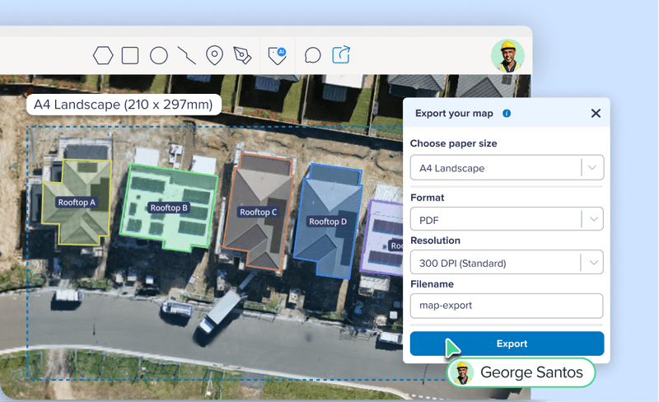659x402 pixels.
Task: Click the 'Export your map' panel title
Action: click(454, 114)
